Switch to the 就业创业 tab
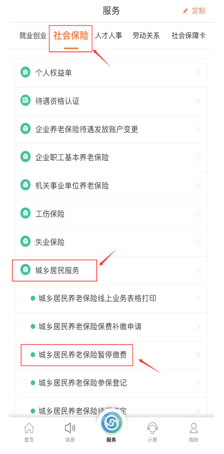This screenshot has width=224, height=454. (33, 36)
